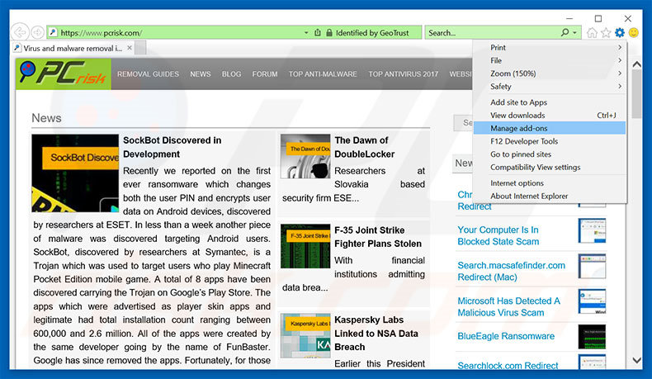The image size is (652, 379).
Task: Open F12 Developer Tools menu entry
Action: click(x=549, y=141)
